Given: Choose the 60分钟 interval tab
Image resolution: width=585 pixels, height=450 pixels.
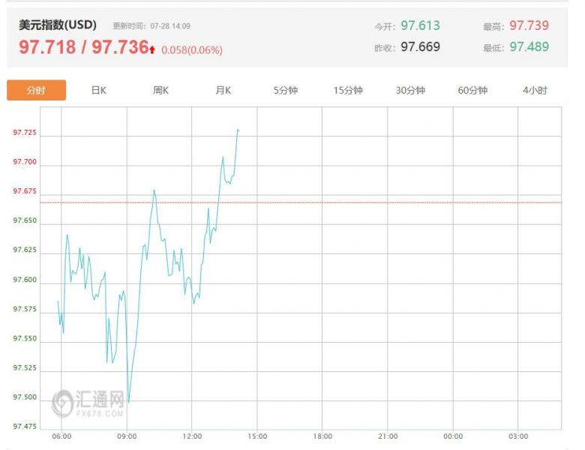Looking at the screenshot, I should (472, 91).
